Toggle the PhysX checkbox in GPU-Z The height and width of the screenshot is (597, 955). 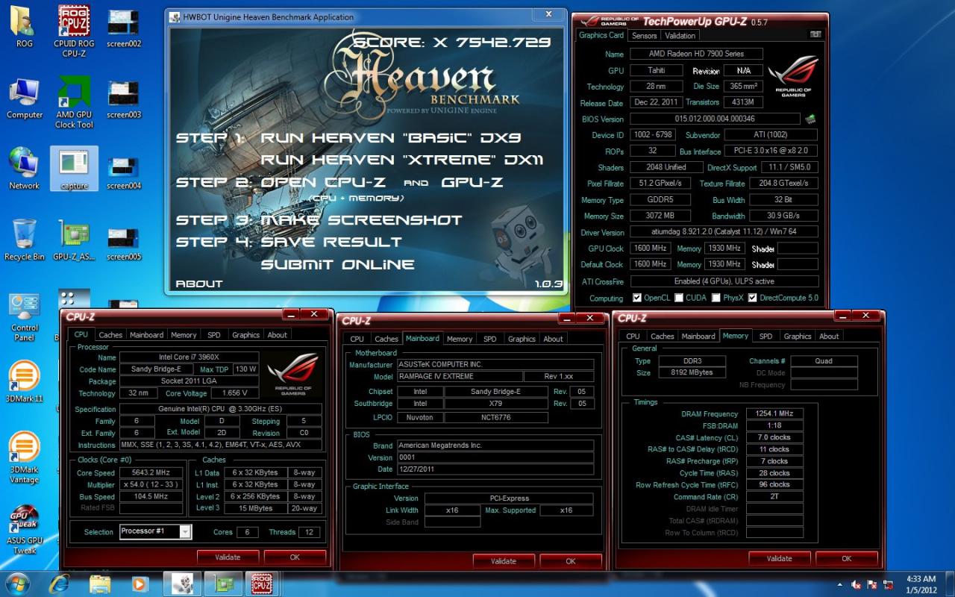point(716,298)
